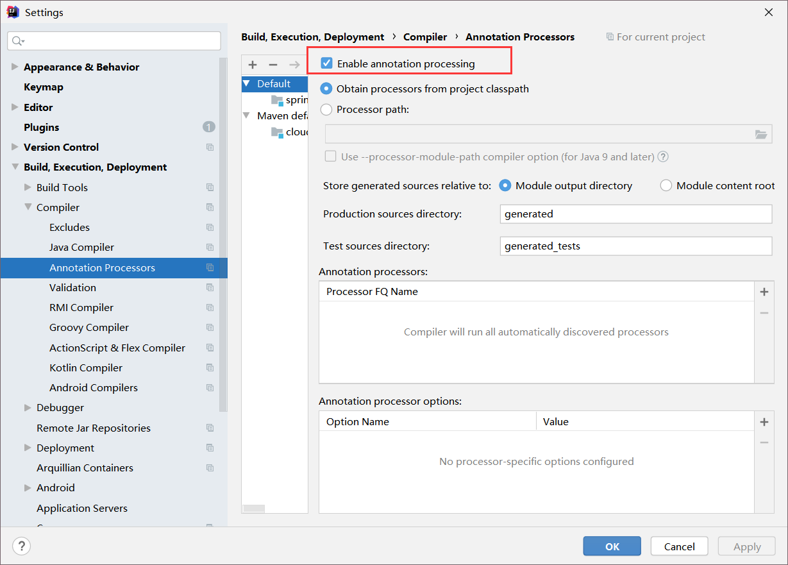Add a processor option with plus
This screenshot has height=565, width=788.
764,422
